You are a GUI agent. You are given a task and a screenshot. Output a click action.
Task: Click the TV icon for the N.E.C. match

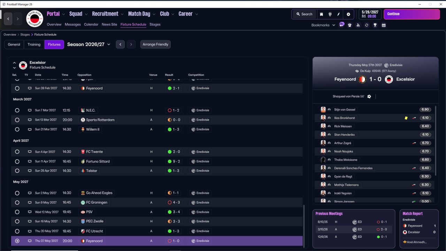[30, 110]
